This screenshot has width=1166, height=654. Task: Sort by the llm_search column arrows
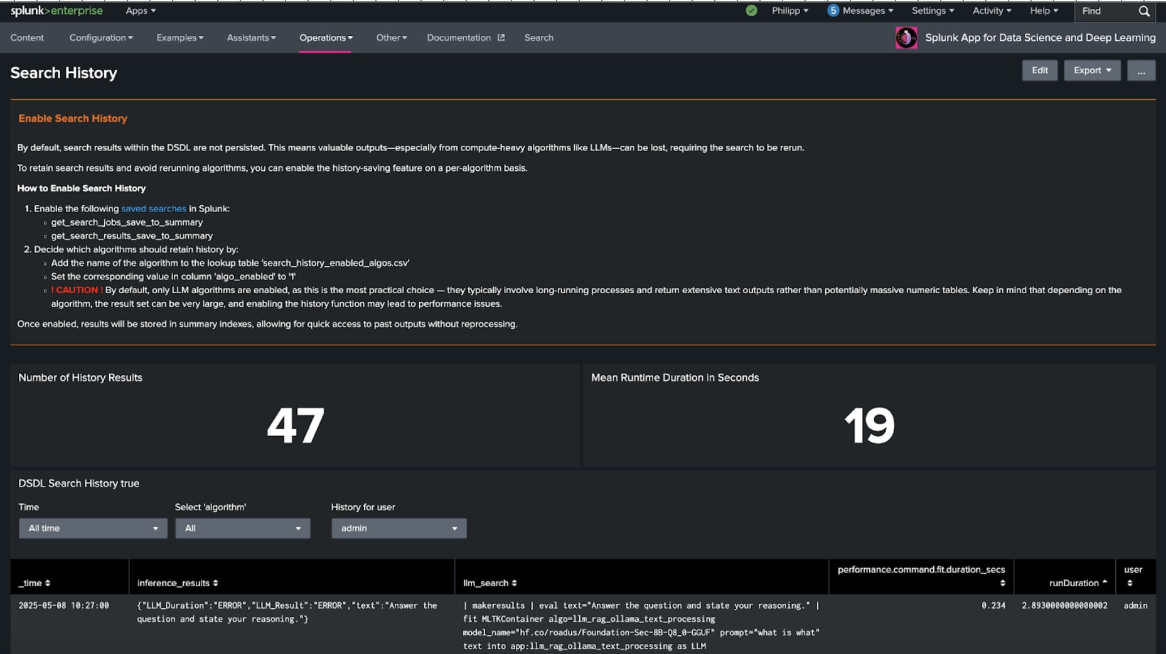point(514,583)
